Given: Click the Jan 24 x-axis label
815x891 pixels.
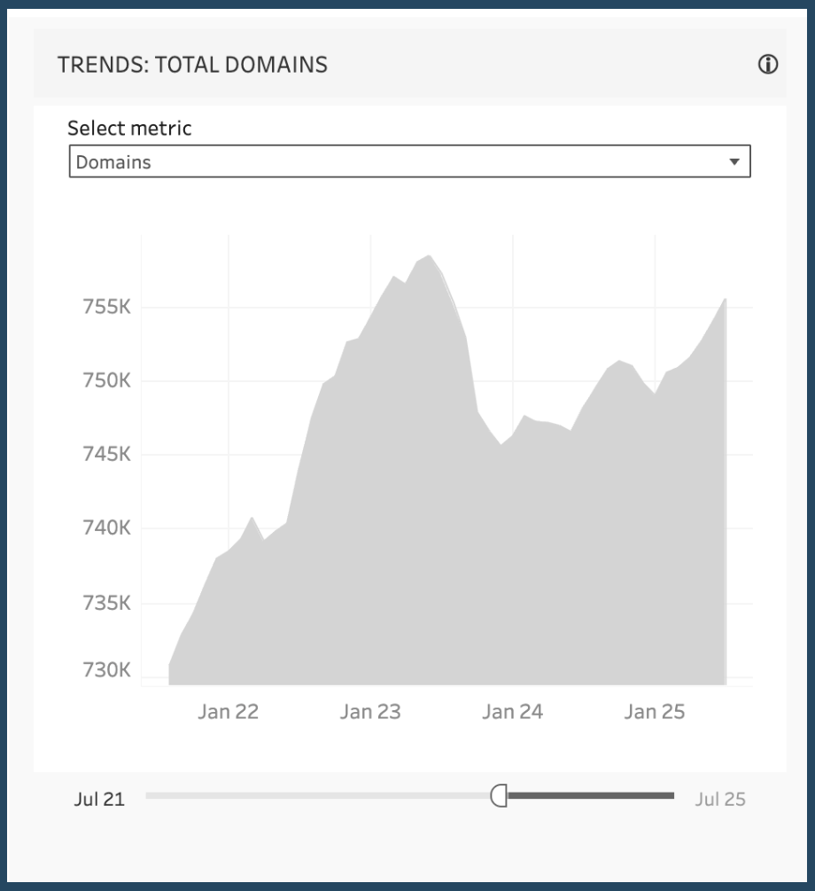Looking at the screenshot, I should pyautogui.click(x=512, y=711).
